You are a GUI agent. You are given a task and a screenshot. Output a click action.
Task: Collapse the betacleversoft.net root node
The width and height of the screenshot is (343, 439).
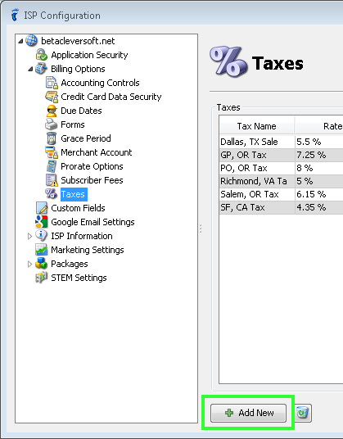pos(20,42)
